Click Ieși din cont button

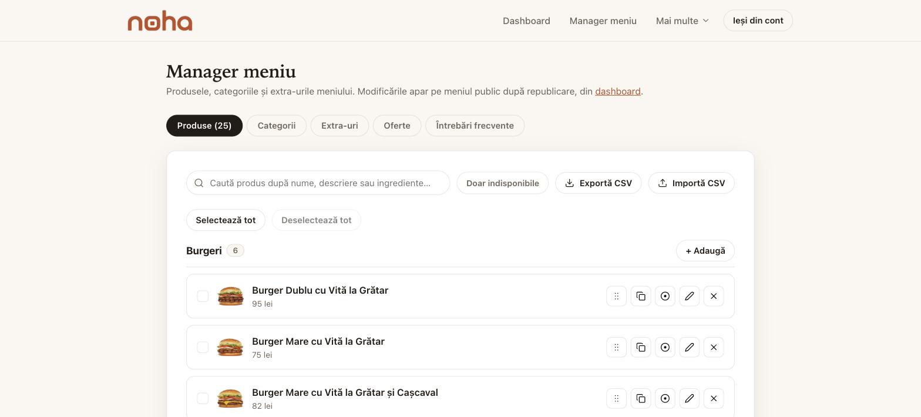758,21
